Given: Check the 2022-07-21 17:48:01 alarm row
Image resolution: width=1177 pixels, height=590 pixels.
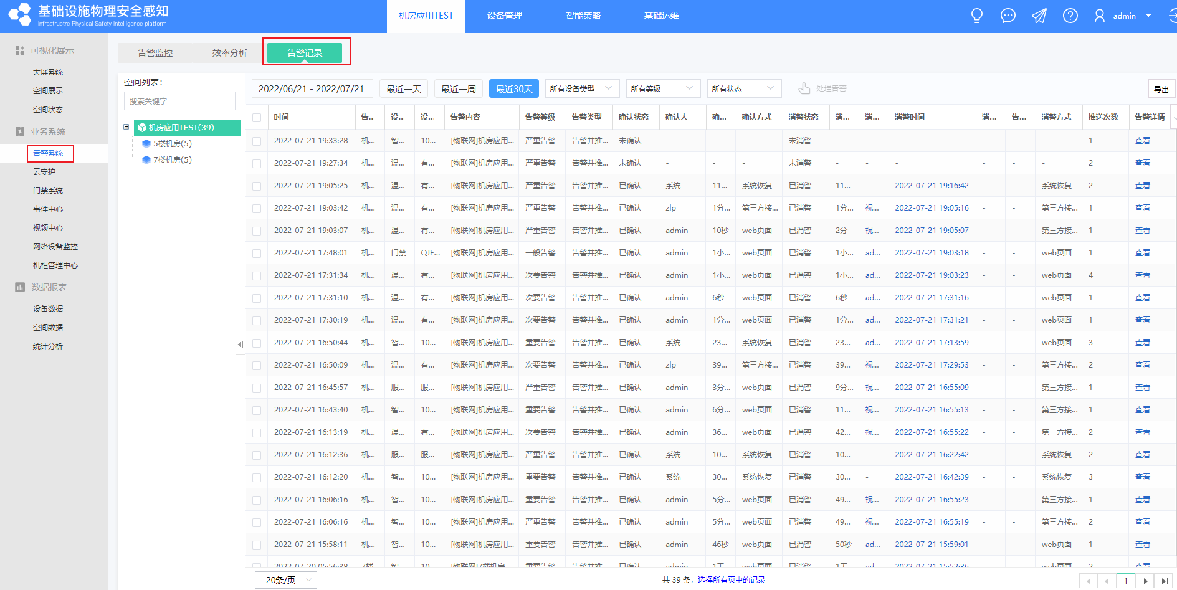Looking at the screenshot, I should (257, 254).
